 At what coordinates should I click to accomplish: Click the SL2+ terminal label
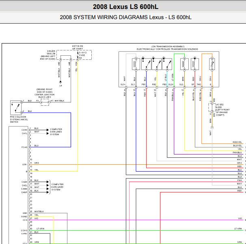[x=170, y=85]
